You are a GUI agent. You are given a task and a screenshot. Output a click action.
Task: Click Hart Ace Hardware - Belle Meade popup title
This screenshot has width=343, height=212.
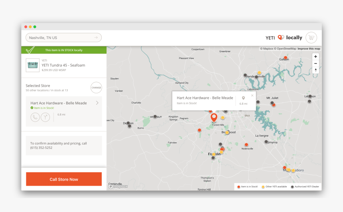tap(205, 98)
